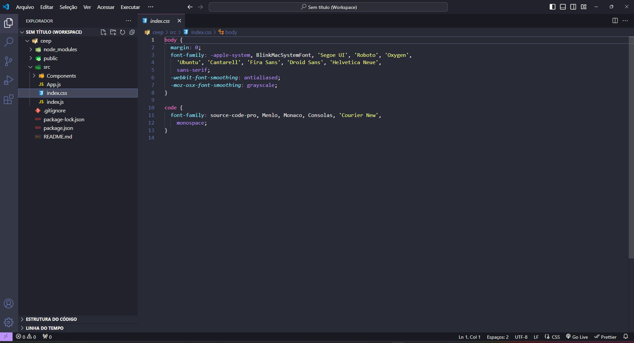Click the forwarded ports indicator showing 0
The height and width of the screenshot is (343, 634).
pyautogui.click(x=47, y=337)
